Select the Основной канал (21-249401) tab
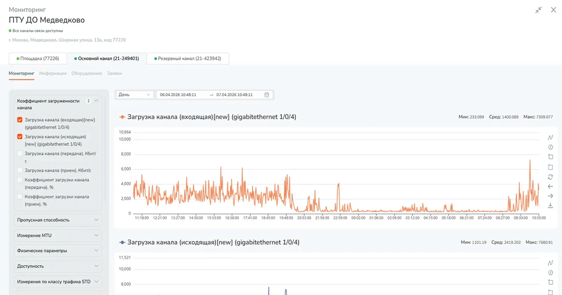The image size is (562, 295). (x=106, y=58)
